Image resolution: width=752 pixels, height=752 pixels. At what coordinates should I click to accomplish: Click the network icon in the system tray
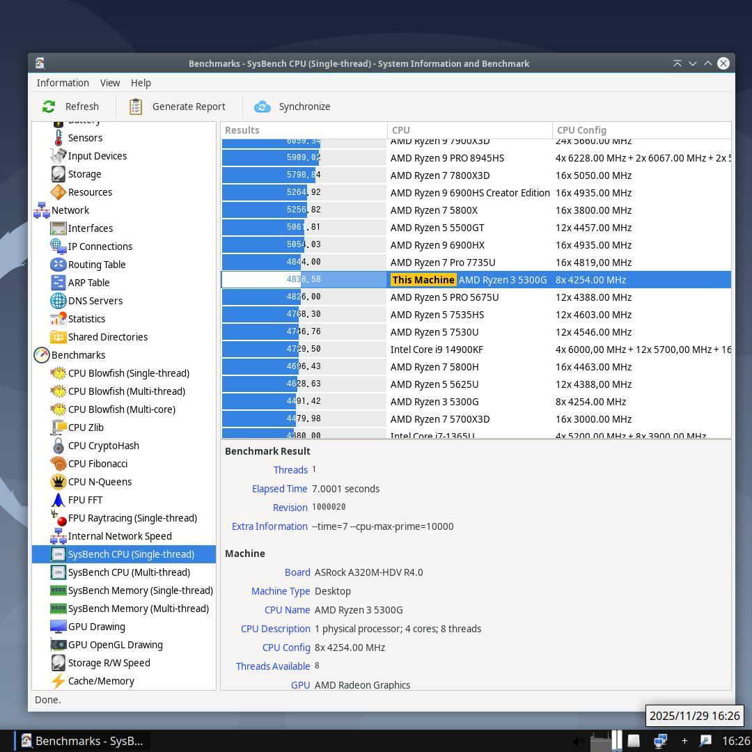[x=660, y=741]
